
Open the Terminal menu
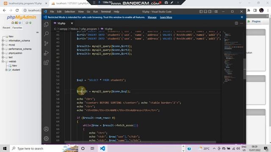pyautogui.click(x=105, y=12)
